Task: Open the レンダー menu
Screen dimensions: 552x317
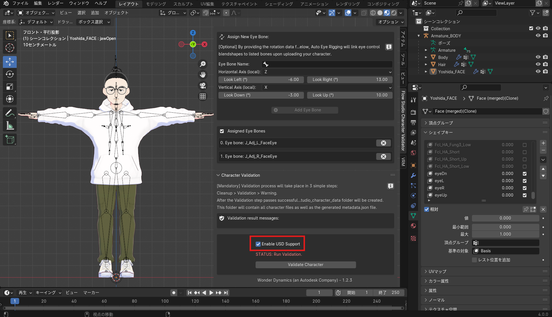Action: 56,3
